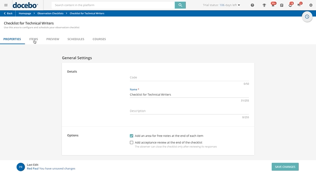Click the Description input field
This screenshot has width=316, height=172.
pos(189,111)
